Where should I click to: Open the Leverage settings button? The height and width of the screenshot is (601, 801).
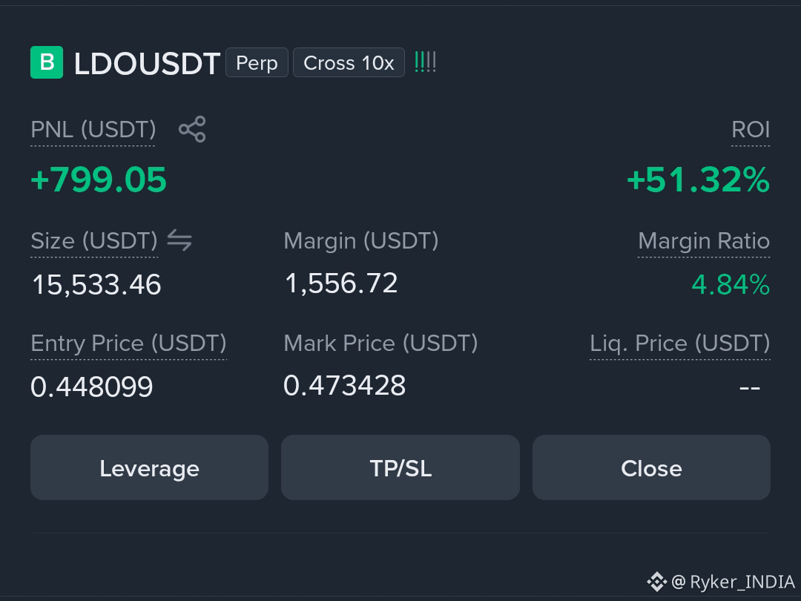149,467
